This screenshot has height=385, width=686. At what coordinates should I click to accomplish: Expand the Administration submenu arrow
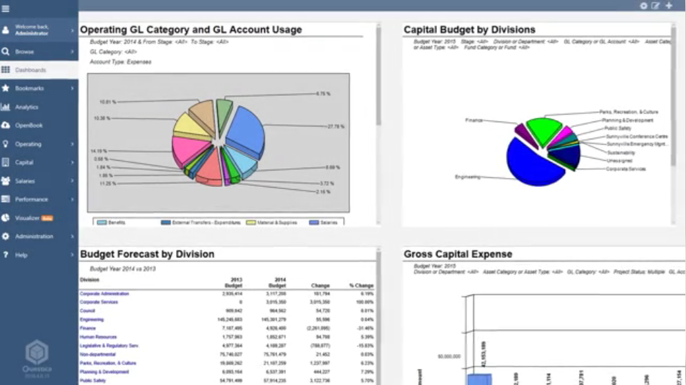pyautogui.click(x=72, y=236)
